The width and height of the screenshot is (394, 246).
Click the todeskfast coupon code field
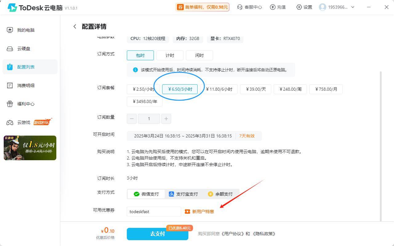click(x=154, y=212)
